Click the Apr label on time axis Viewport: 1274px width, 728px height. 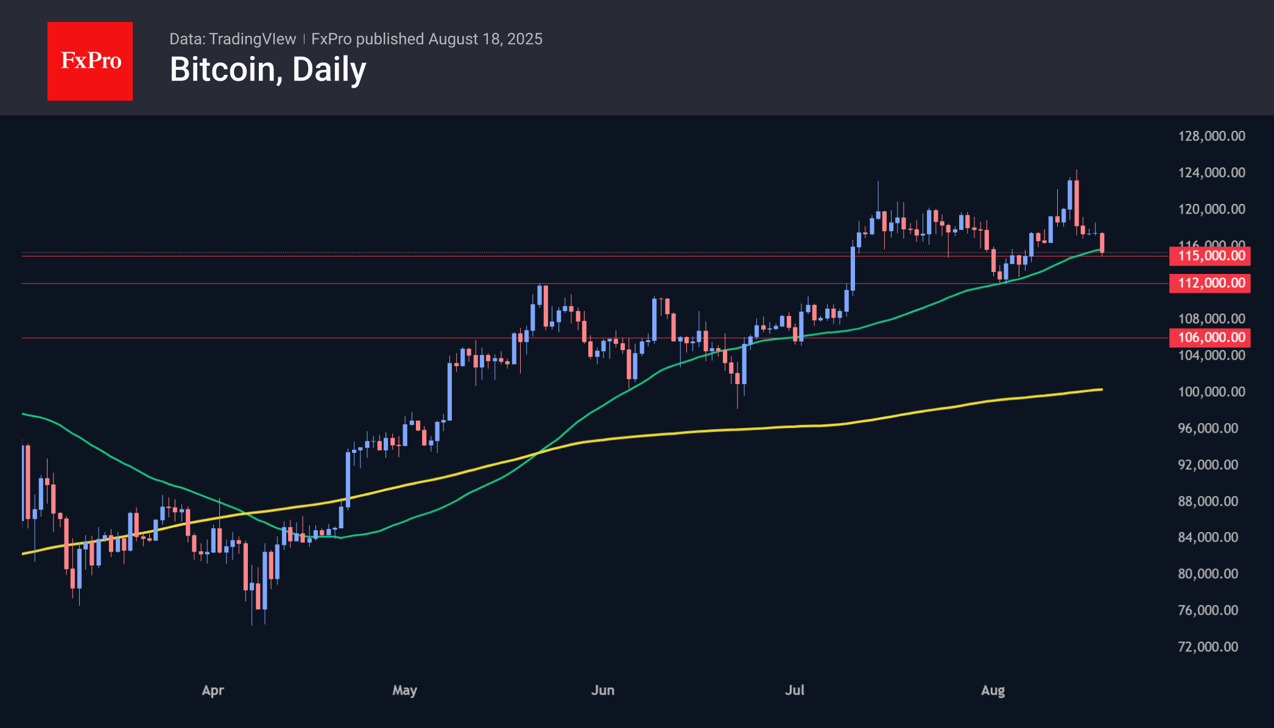(213, 690)
